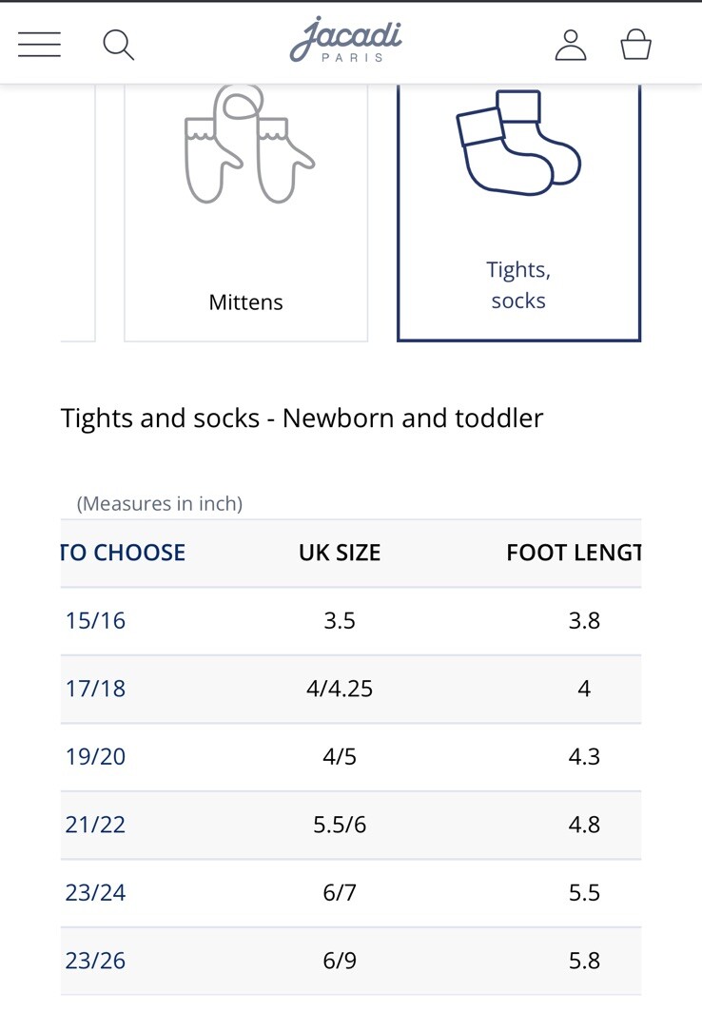The image size is (702, 1011).
Task: Select the partially visible left category card
Action: (78, 213)
